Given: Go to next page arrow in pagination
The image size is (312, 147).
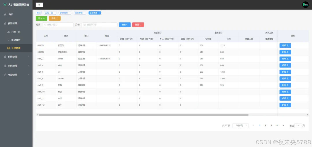Looking at the screenshot, I should tap(283, 126).
